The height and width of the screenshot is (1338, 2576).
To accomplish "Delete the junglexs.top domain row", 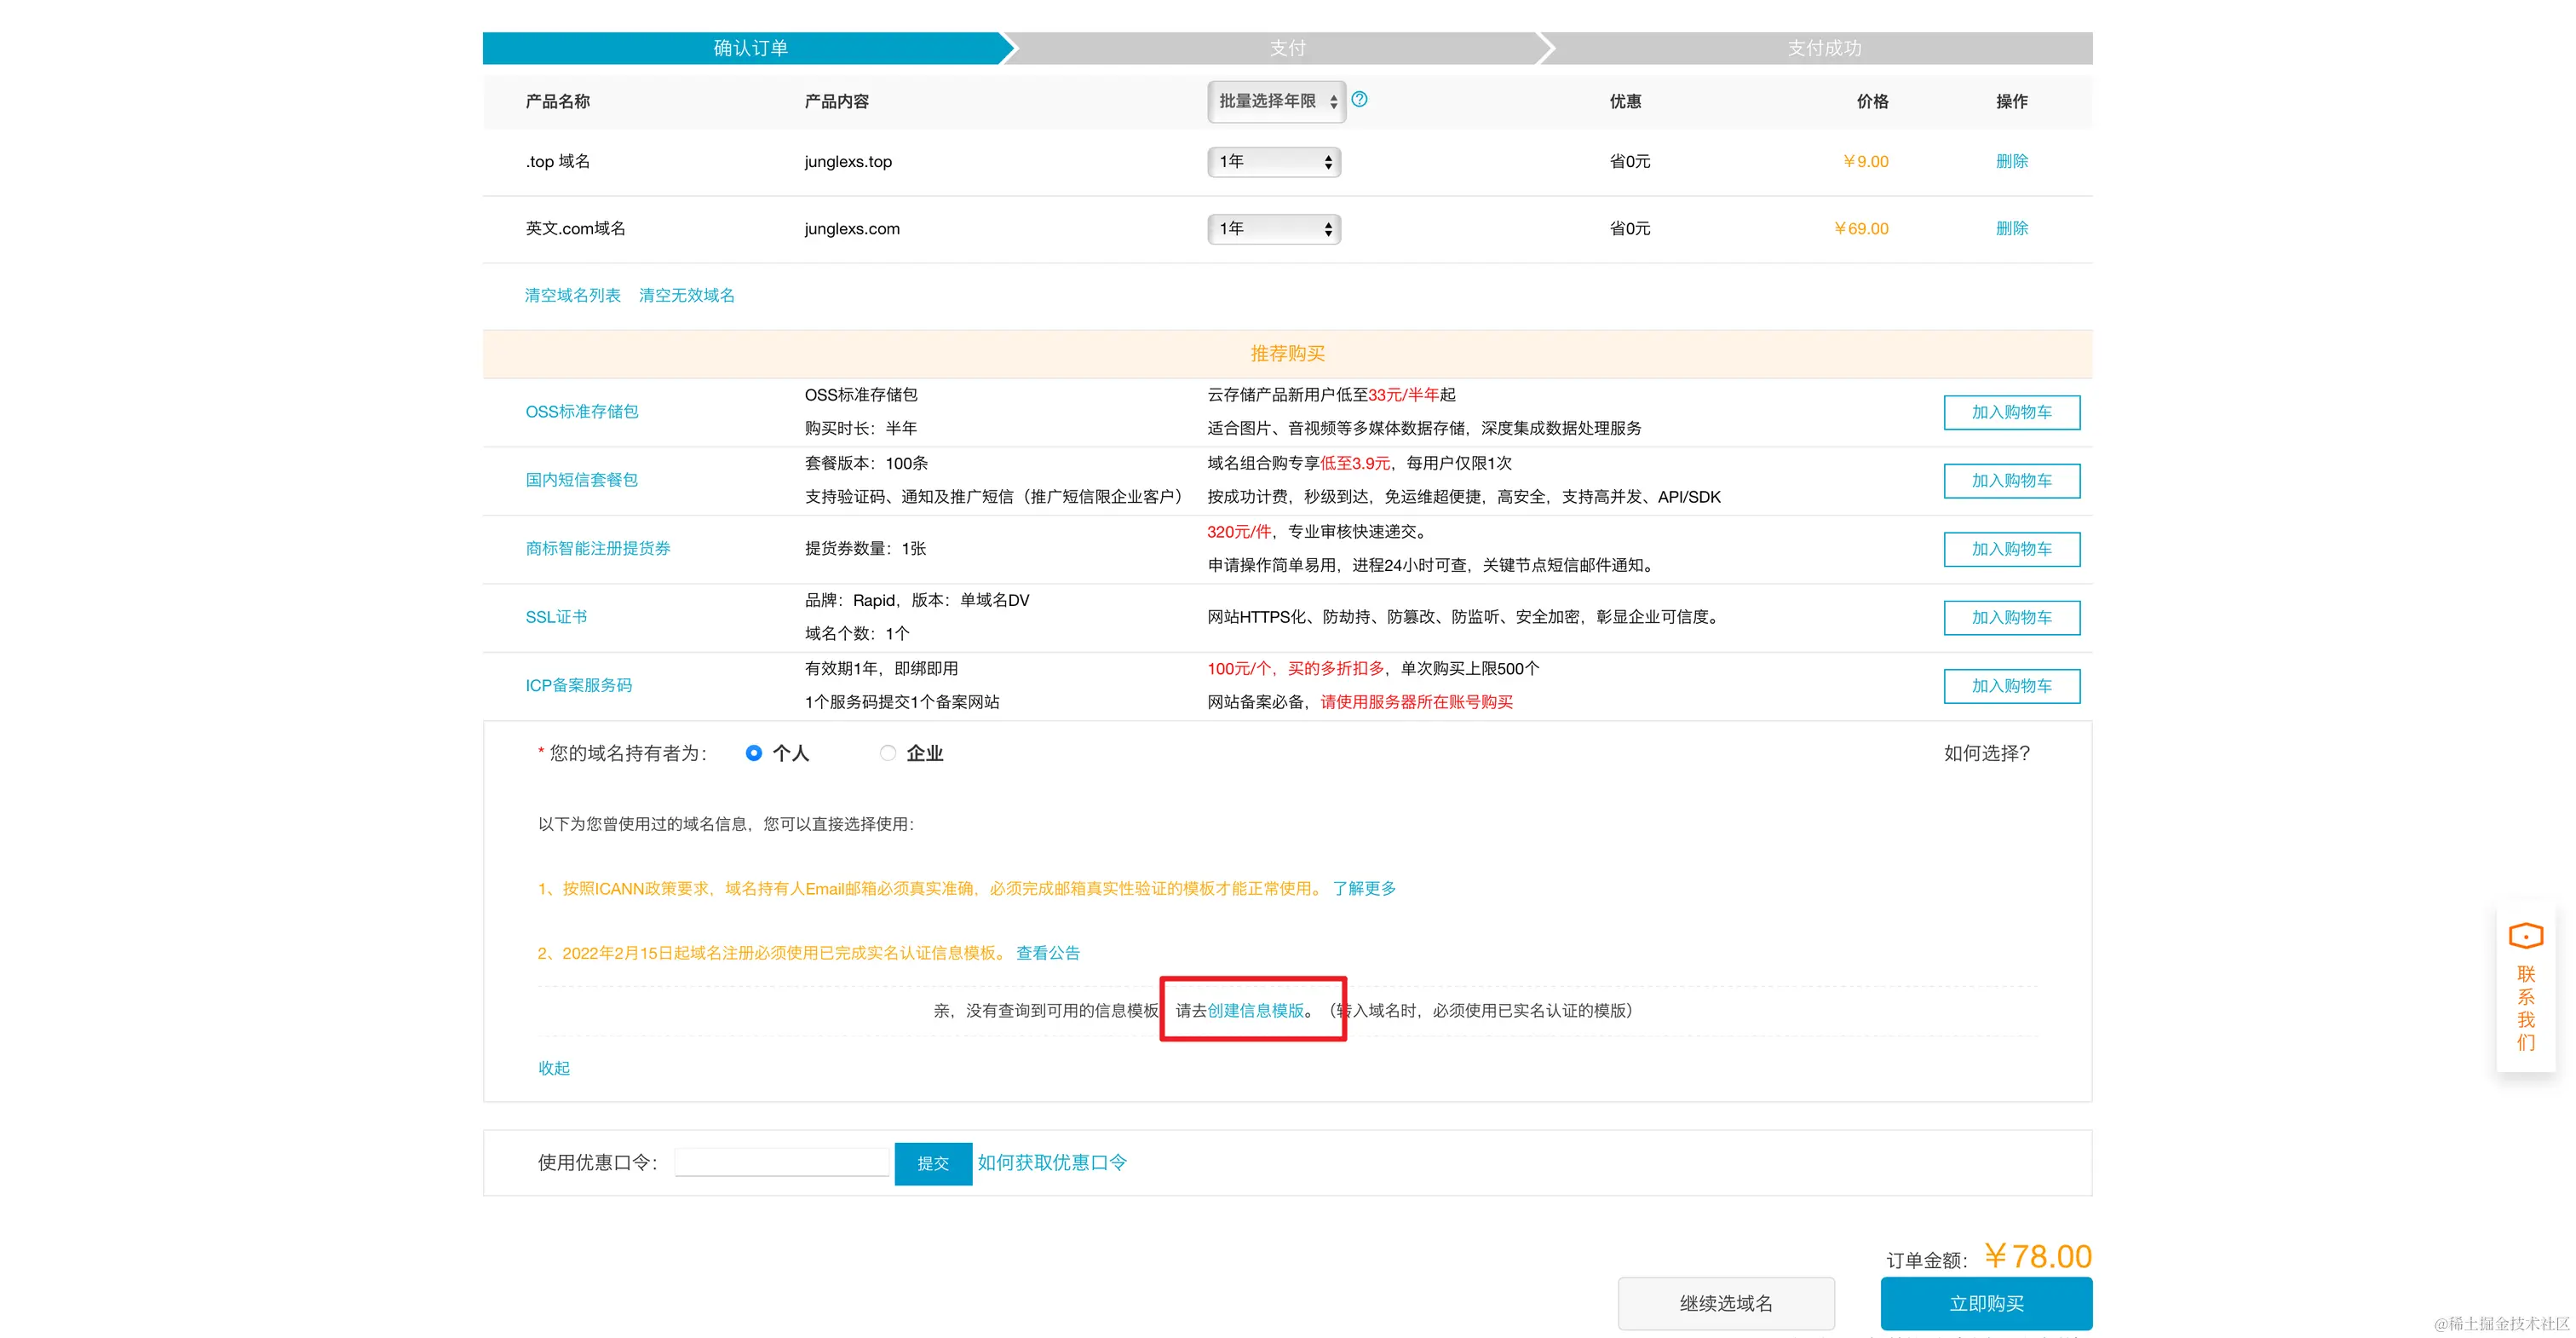I will pyautogui.click(x=2011, y=161).
